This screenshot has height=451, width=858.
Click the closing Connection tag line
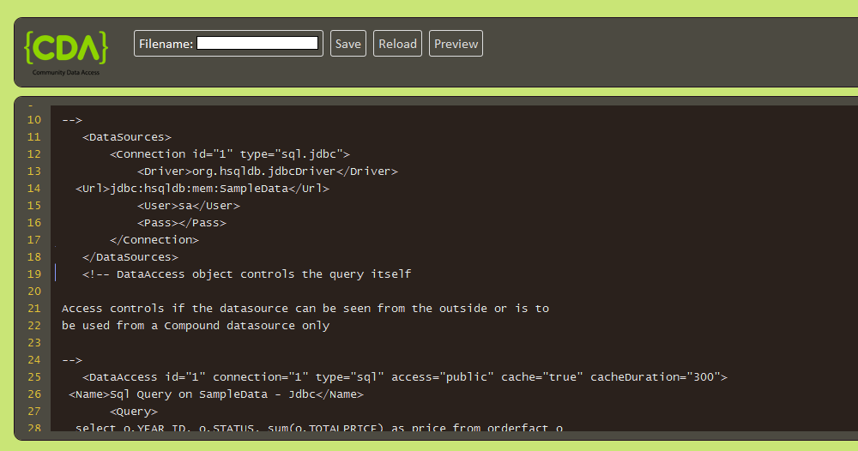click(154, 240)
